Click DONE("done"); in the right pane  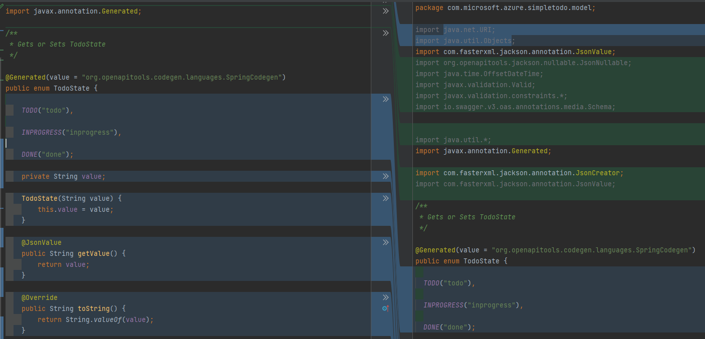tap(449, 327)
